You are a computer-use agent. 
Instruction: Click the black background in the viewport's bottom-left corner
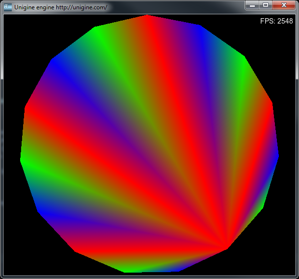coord(15,265)
